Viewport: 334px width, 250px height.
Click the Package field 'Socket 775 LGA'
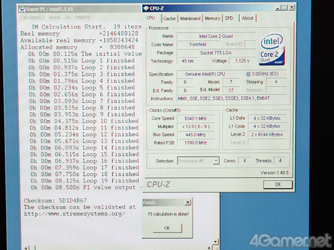tap(216, 53)
